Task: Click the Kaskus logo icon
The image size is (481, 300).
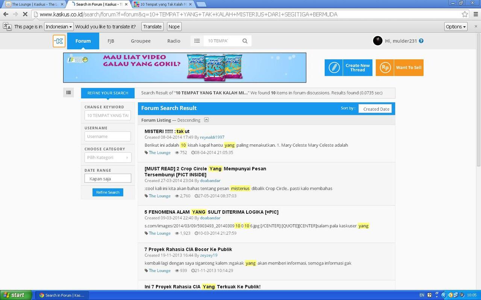Action: [59, 41]
